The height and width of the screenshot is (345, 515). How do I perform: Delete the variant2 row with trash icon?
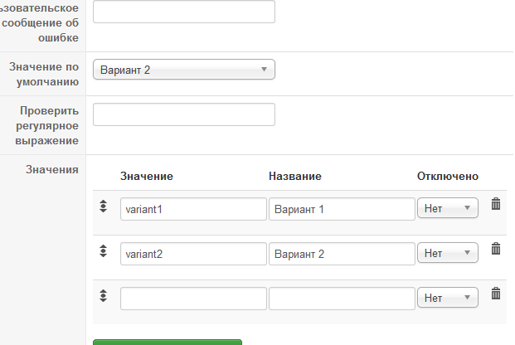tap(496, 248)
